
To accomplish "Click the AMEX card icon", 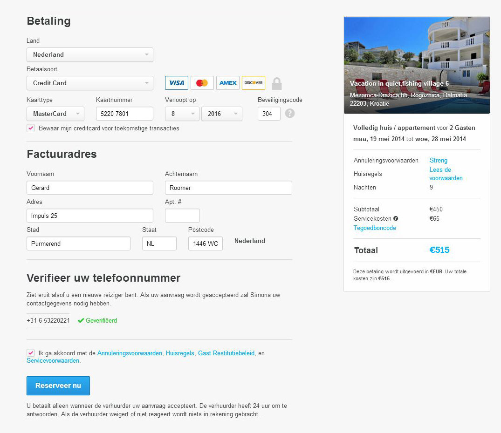I will (228, 83).
